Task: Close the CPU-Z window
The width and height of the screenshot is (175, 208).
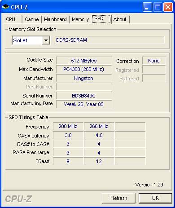Action: coord(168,7)
